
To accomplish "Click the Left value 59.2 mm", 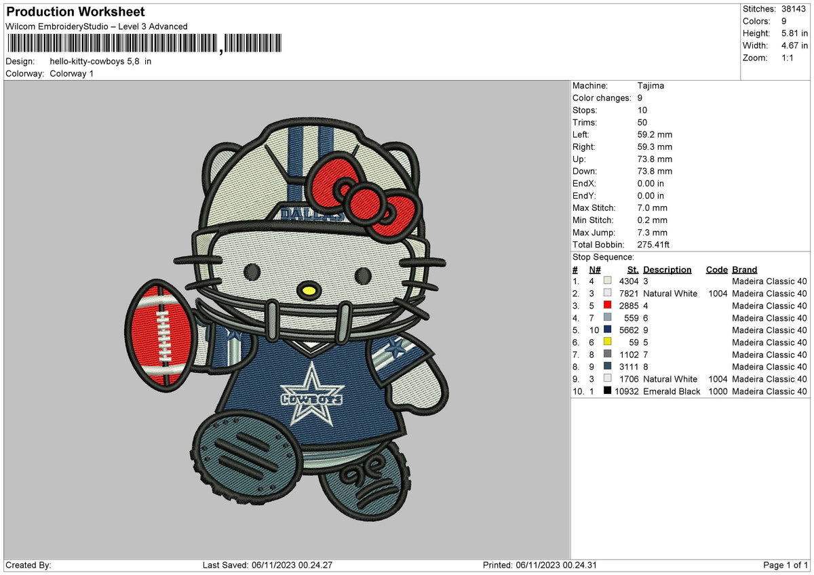I will (655, 135).
